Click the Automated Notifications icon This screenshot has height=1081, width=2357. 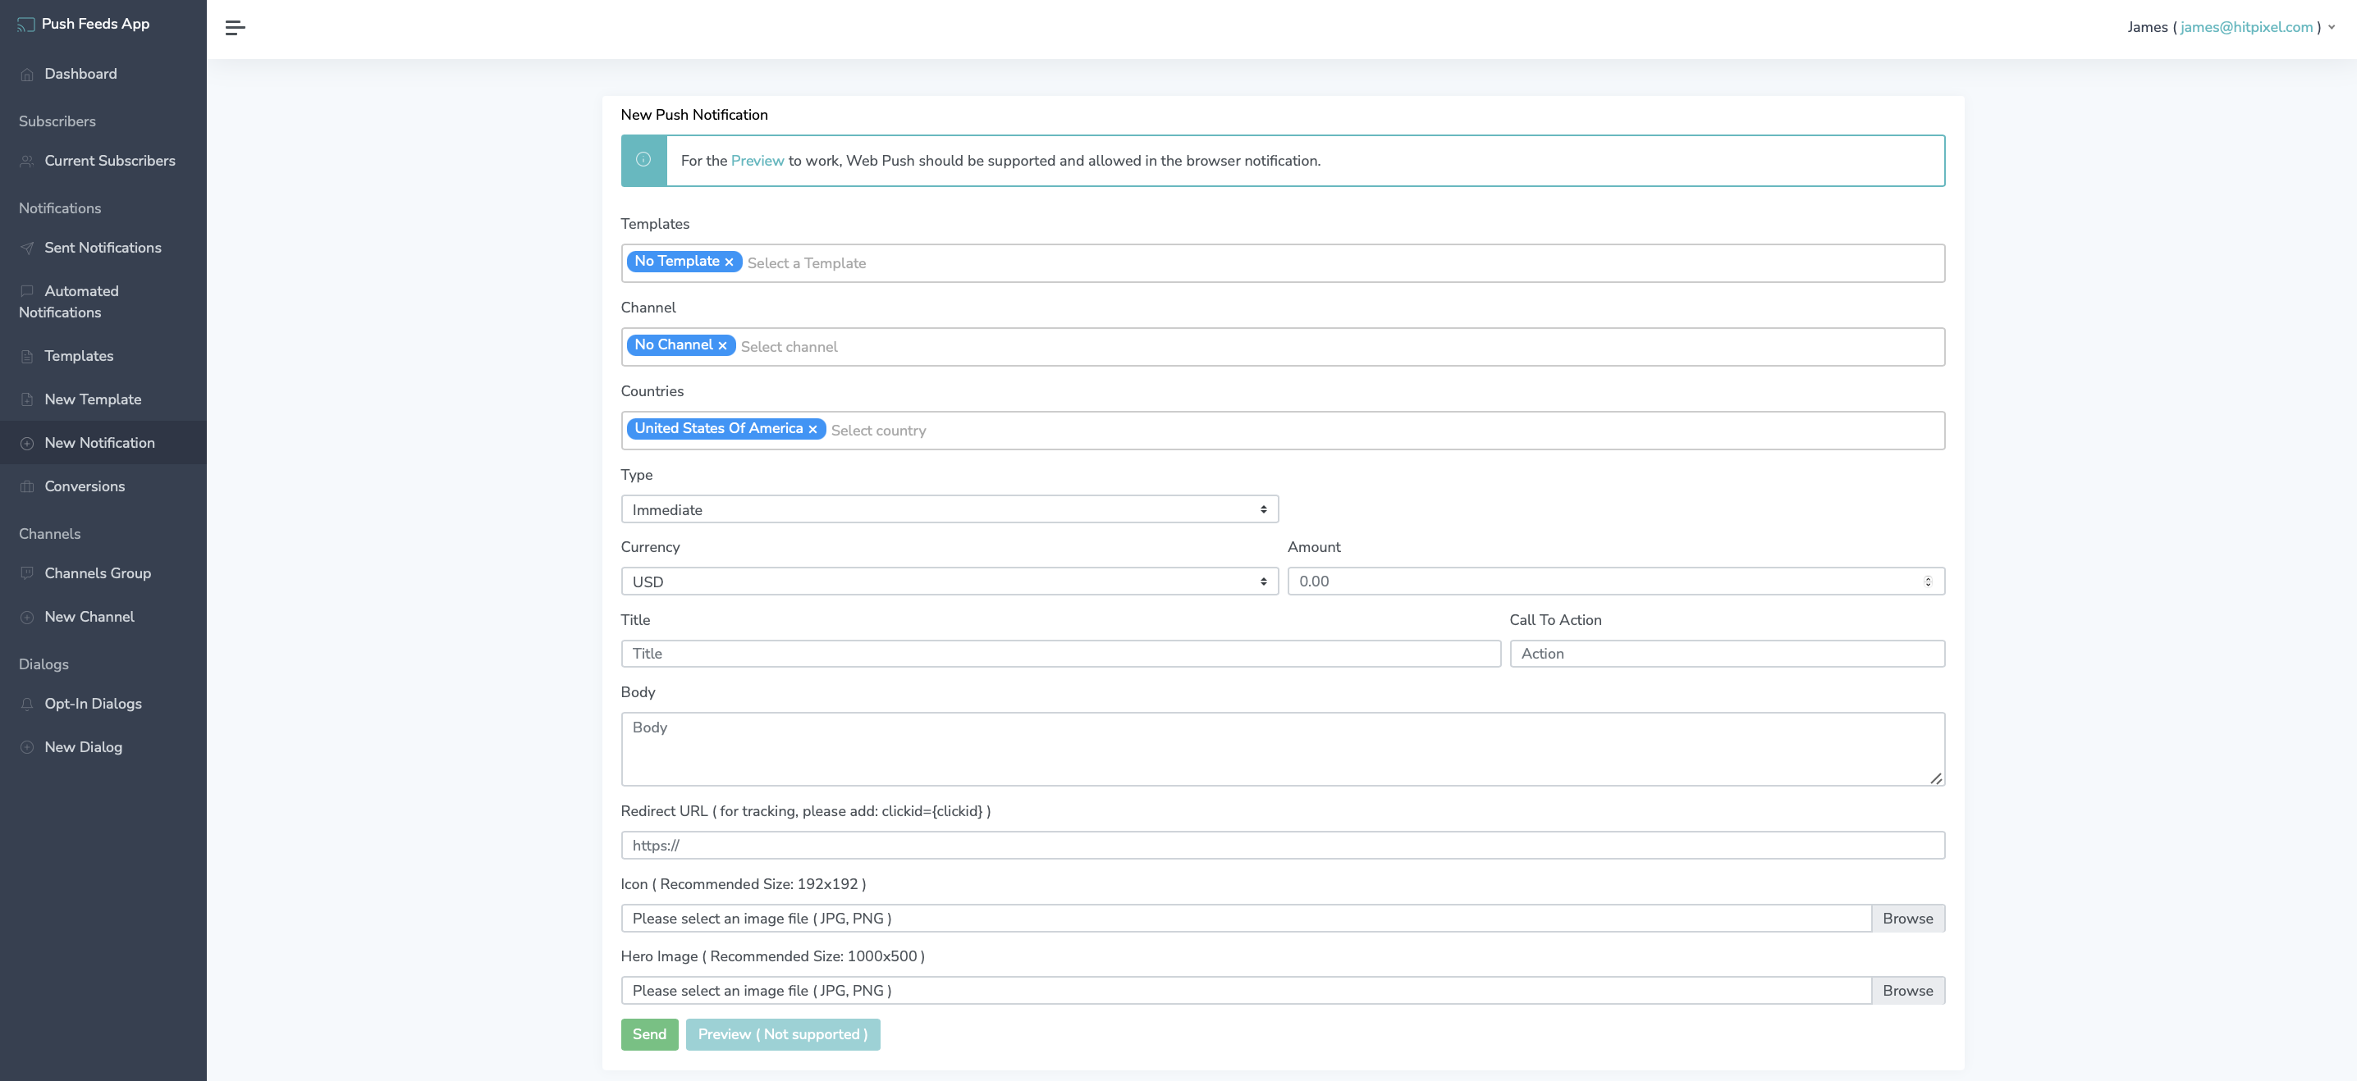(x=27, y=290)
